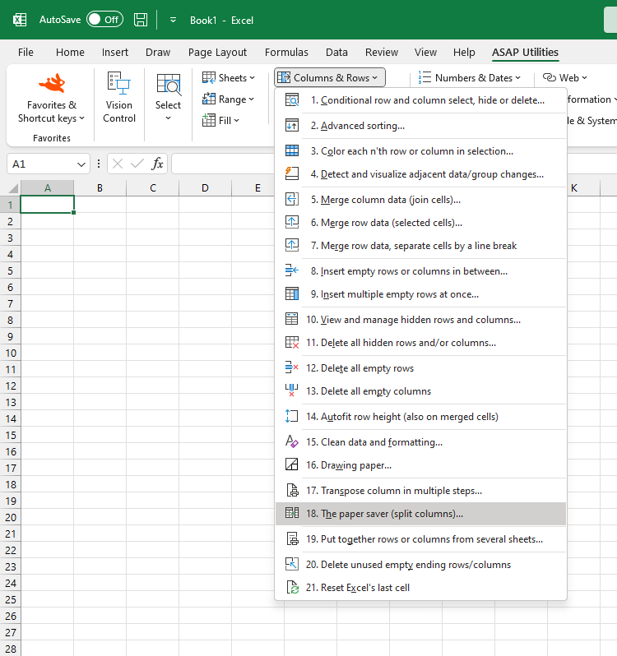Expand the Name Box dropdown arrow
The height and width of the screenshot is (656, 617).
[x=81, y=164]
